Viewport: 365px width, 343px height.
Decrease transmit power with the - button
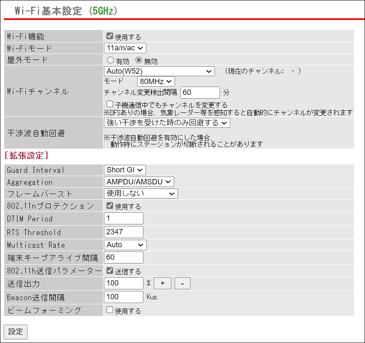click(x=182, y=283)
